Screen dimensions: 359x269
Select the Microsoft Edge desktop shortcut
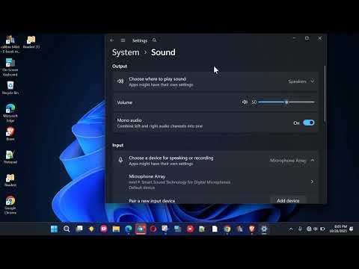10,113
